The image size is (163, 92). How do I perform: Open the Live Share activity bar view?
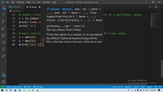(x=3, y=56)
